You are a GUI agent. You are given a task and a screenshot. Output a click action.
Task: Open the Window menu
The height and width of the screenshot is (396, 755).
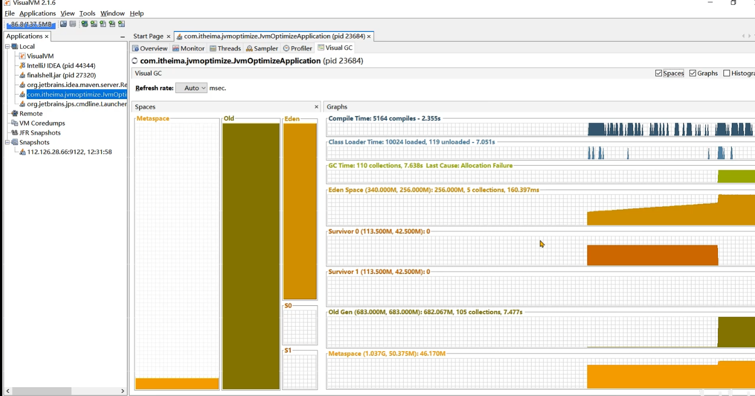tap(112, 13)
